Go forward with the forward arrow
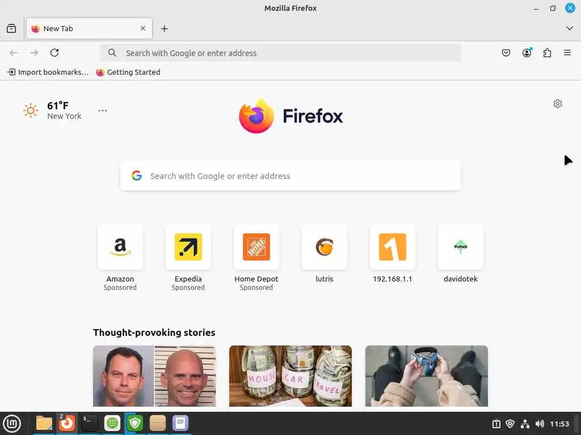 pos(34,53)
